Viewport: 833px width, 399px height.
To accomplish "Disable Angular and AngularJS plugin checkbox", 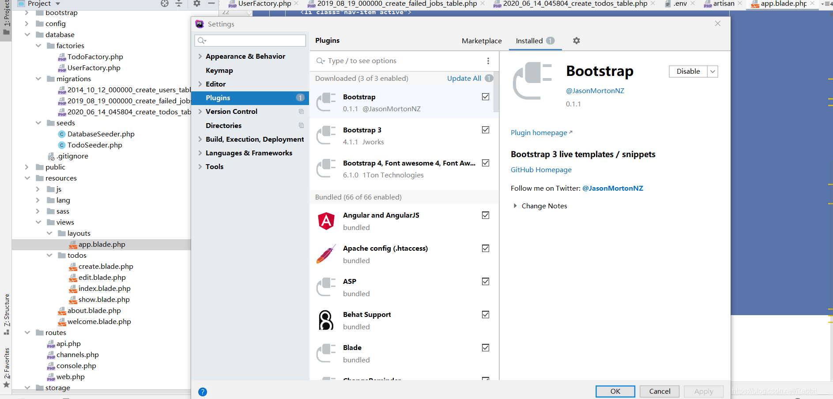I will pos(486,215).
